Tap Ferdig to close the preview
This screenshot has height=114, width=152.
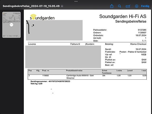pyautogui.click(x=145, y=6)
